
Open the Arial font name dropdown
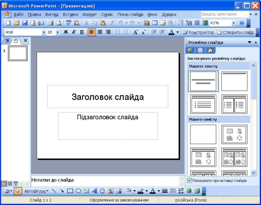tap(44, 32)
